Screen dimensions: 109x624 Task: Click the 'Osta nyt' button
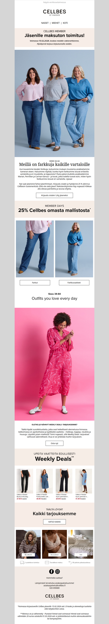pos(55,443)
